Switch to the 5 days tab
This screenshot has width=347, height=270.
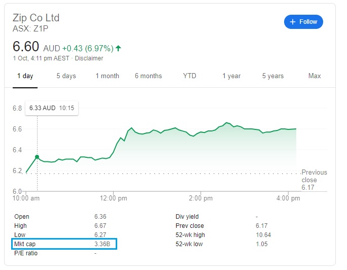pos(66,76)
